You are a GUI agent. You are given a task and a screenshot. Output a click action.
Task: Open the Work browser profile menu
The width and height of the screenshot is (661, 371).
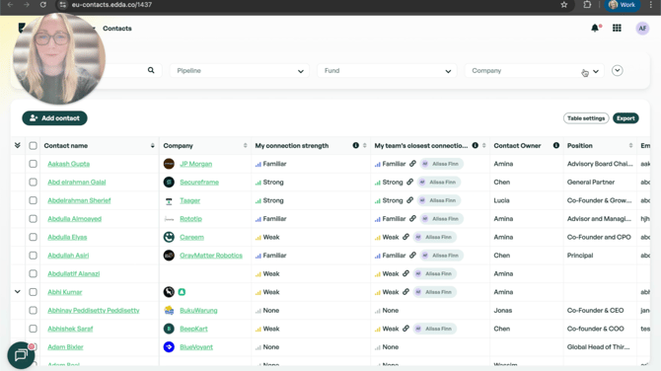[623, 5]
